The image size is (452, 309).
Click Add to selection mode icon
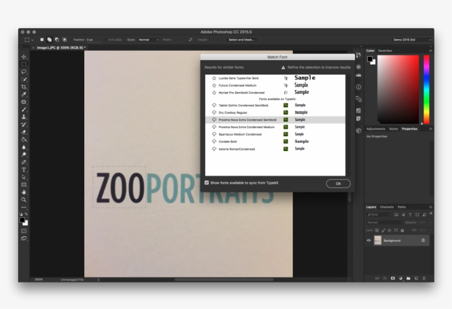click(x=49, y=40)
